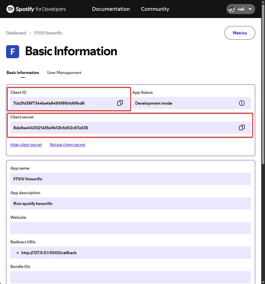
Task: Click the Basic Information page heading
Action: click(x=71, y=51)
